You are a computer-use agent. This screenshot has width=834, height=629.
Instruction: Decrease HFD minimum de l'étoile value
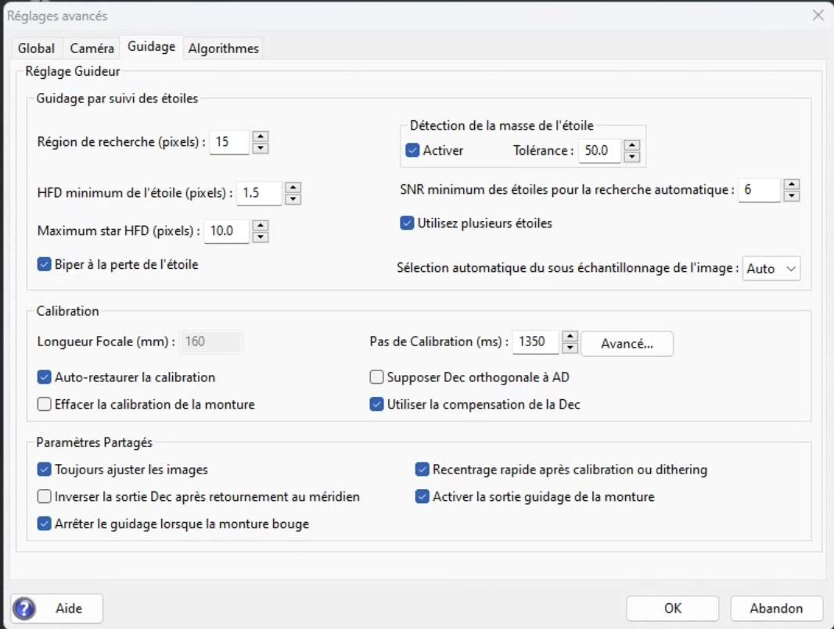pos(293,198)
